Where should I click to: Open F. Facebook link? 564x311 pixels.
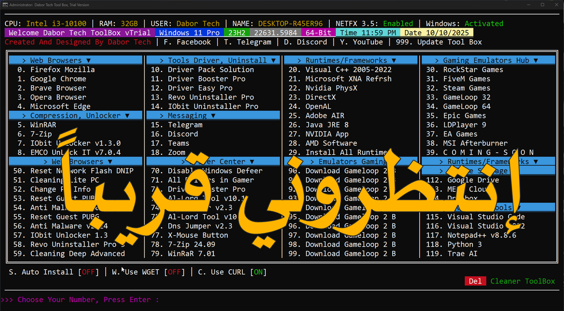(x=187, y=42)
